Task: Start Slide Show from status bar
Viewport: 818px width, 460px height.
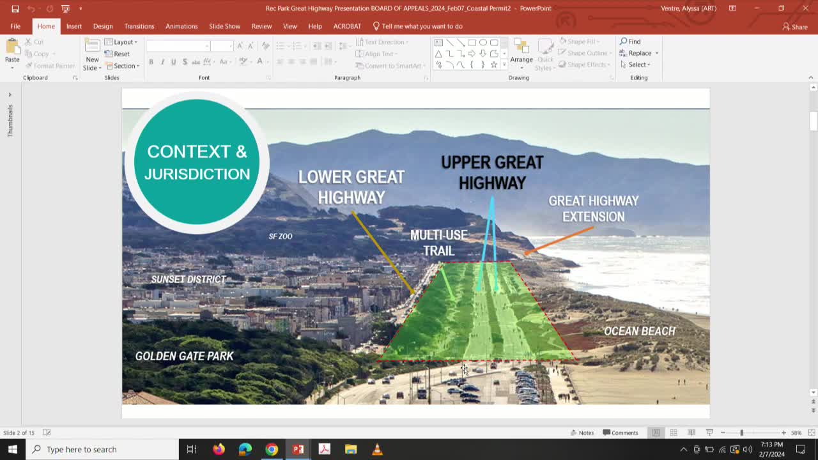Action: point(709,433)
